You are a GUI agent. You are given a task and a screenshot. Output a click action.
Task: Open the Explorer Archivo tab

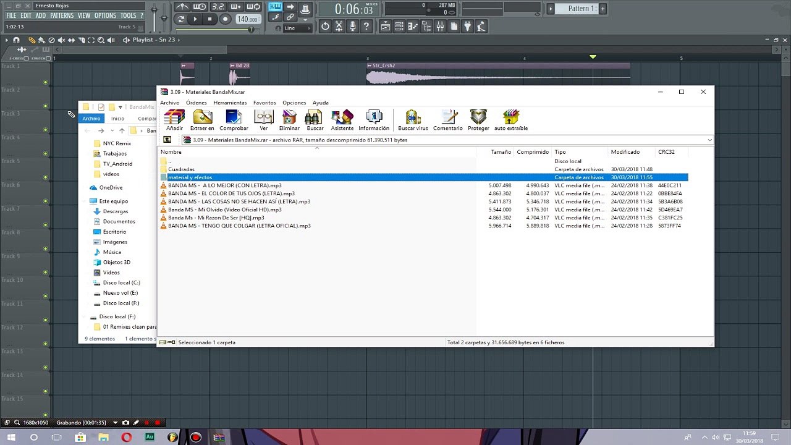pyautogui.click(x=91, y=119)
